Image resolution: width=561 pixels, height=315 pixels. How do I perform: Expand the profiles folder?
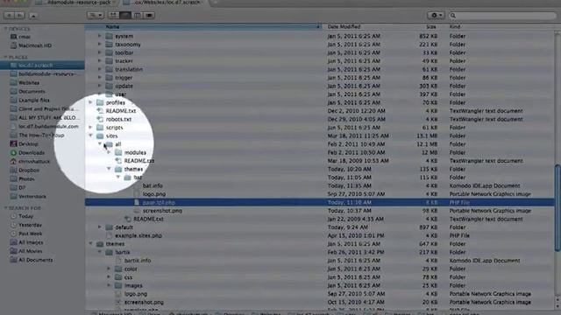(90, 102)
